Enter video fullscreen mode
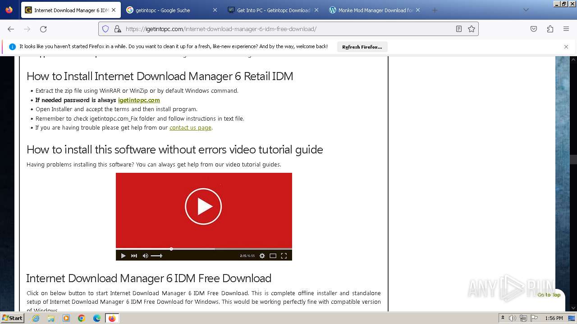Screen dimensions: 577x324 (284, 256)
